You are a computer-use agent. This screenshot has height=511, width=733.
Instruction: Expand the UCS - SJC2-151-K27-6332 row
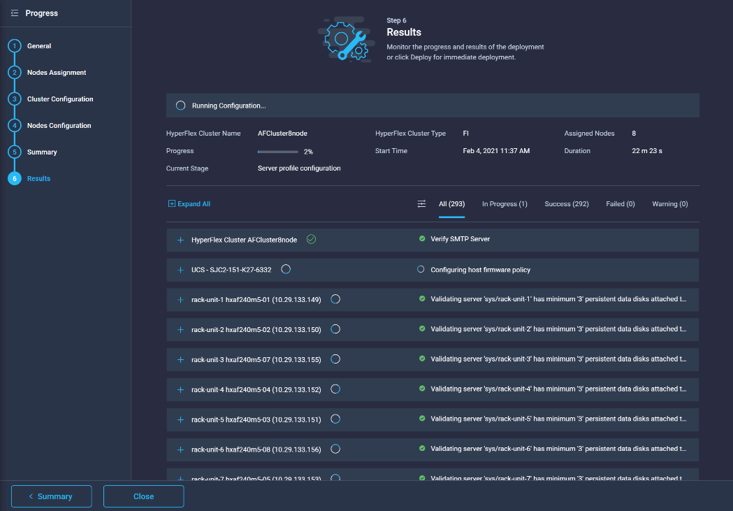point(180,270)
